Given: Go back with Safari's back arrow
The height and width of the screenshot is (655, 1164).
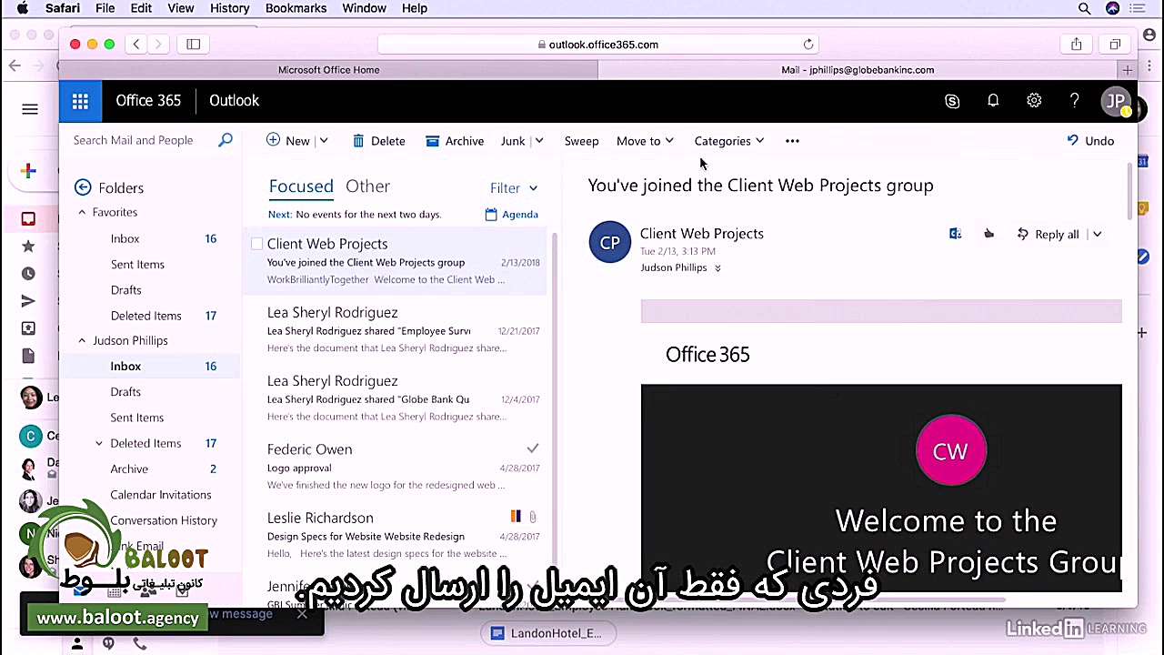Looking at the screenshot, I should click(136, 44).
